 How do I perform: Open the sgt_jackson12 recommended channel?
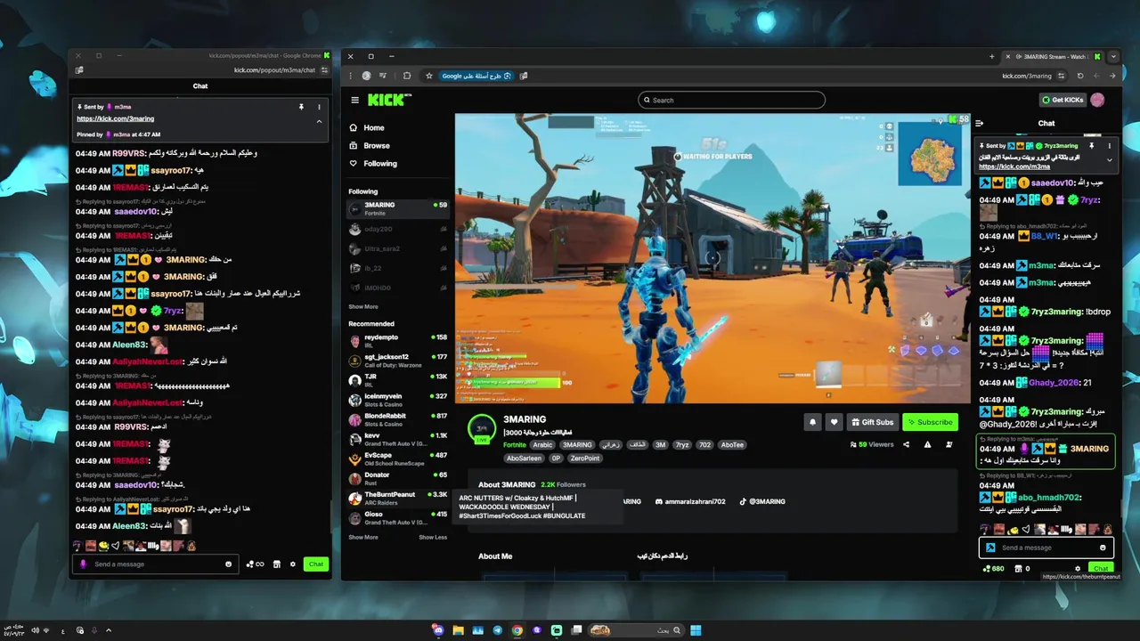pos(398,361)
